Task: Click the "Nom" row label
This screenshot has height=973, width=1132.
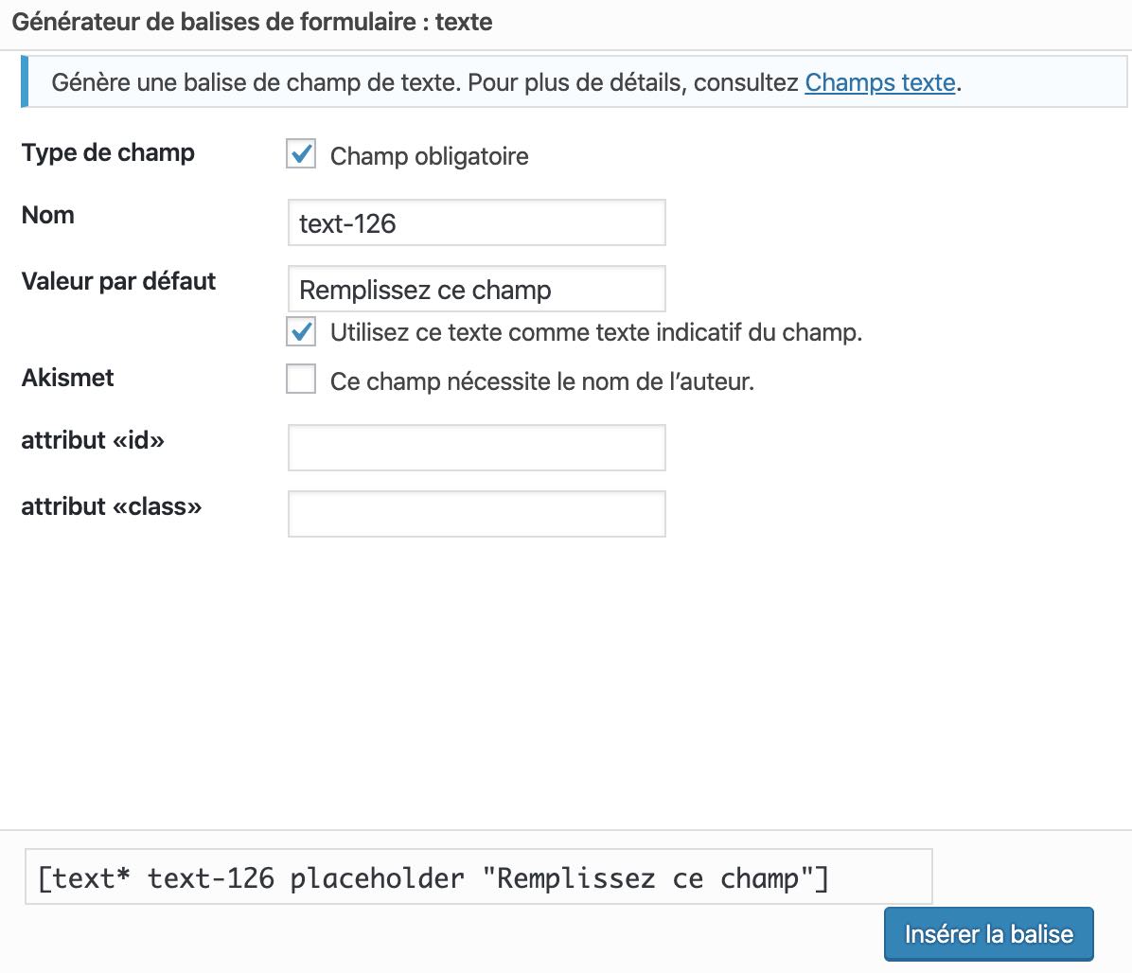Action: 48,215
